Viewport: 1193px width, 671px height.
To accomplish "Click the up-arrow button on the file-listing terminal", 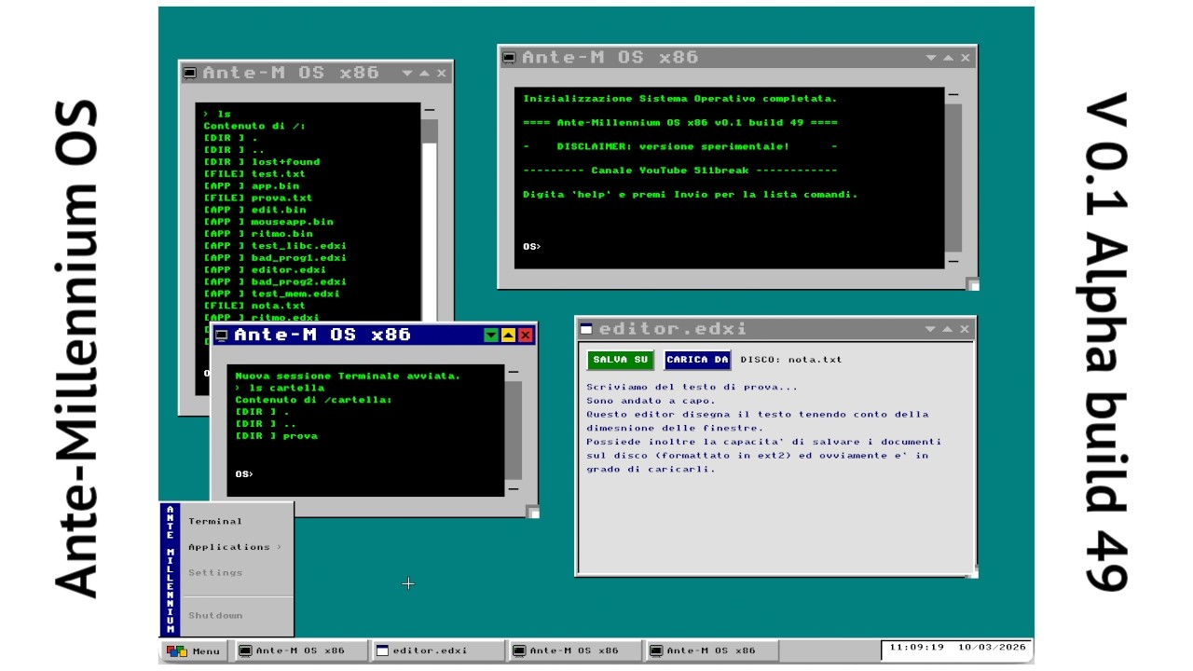I will pos(424,74).
